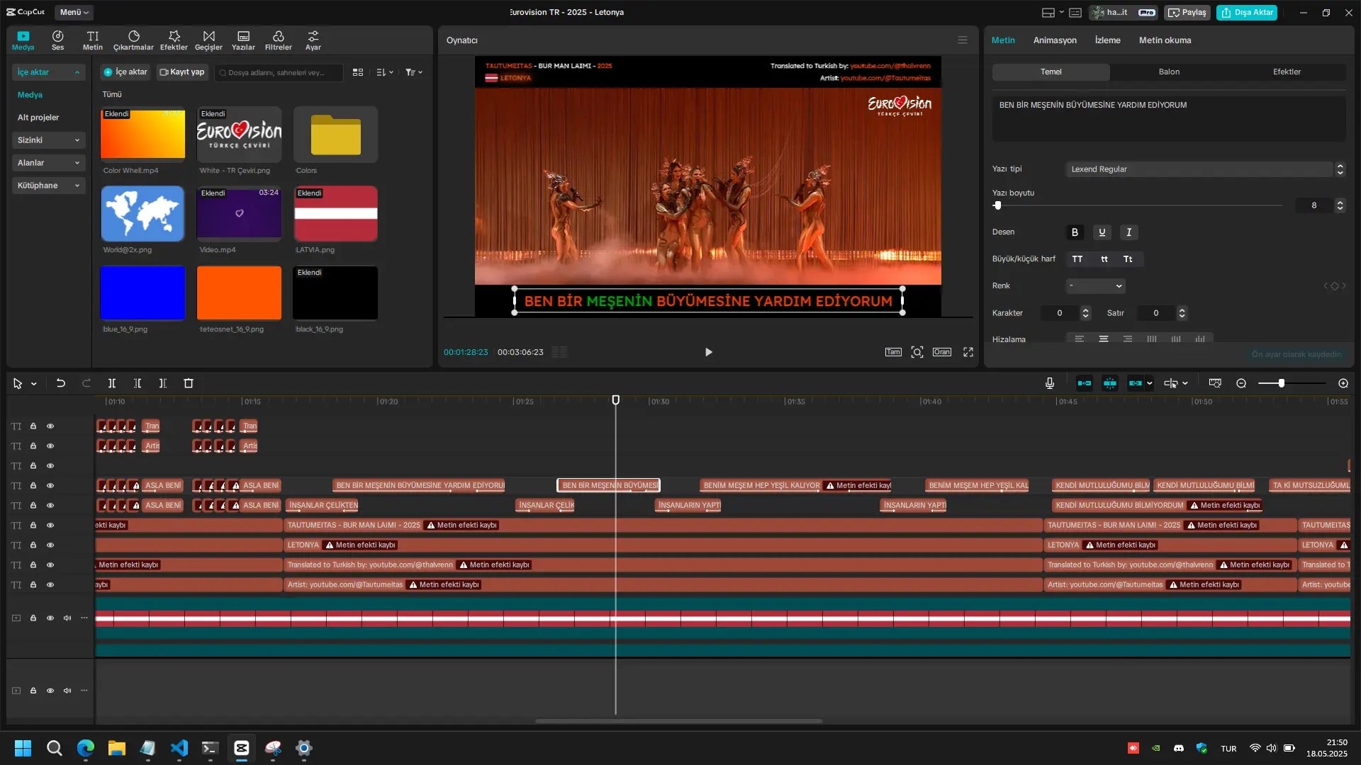Image resolution: width=1361 pixels, height=765 pixels.
Task: Click the search field for media files
Action: [x=279, y=72]
